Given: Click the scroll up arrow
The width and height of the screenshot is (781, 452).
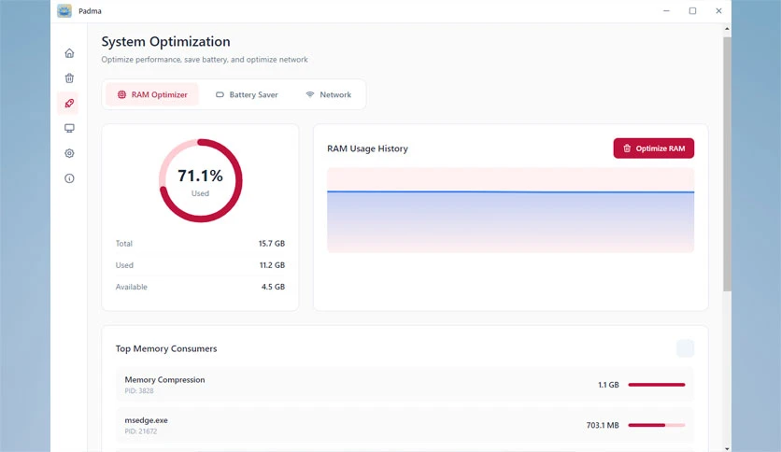Looking at the screenshot, I should (x=727, y=29).
